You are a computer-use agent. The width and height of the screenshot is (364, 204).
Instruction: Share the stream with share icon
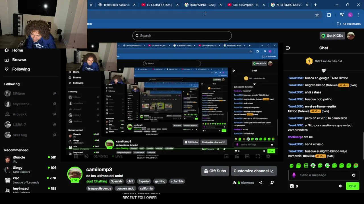pyautogui.click(x=260, y=183)
